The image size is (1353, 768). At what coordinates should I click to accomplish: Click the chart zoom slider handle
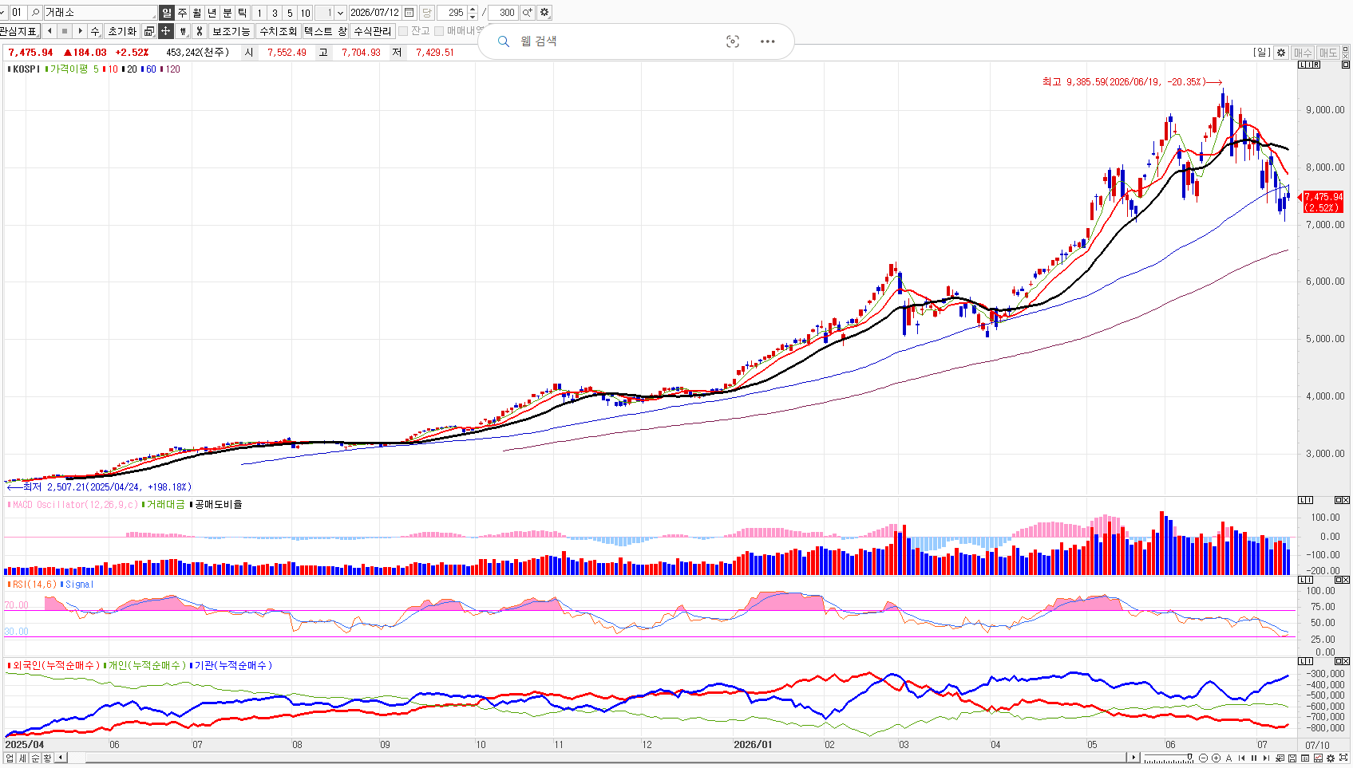[1189, 757]
